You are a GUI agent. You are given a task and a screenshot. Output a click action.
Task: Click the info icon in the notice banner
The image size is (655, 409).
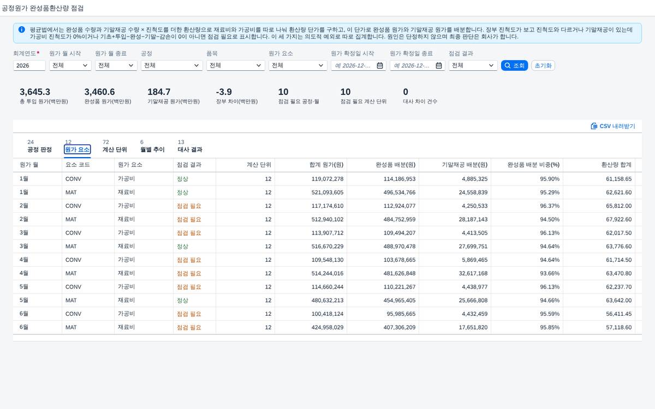21,29
